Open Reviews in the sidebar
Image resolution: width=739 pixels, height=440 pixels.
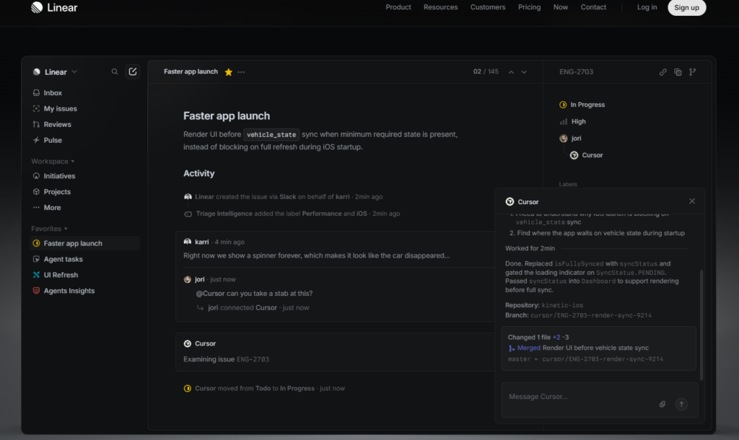[52, 124]
